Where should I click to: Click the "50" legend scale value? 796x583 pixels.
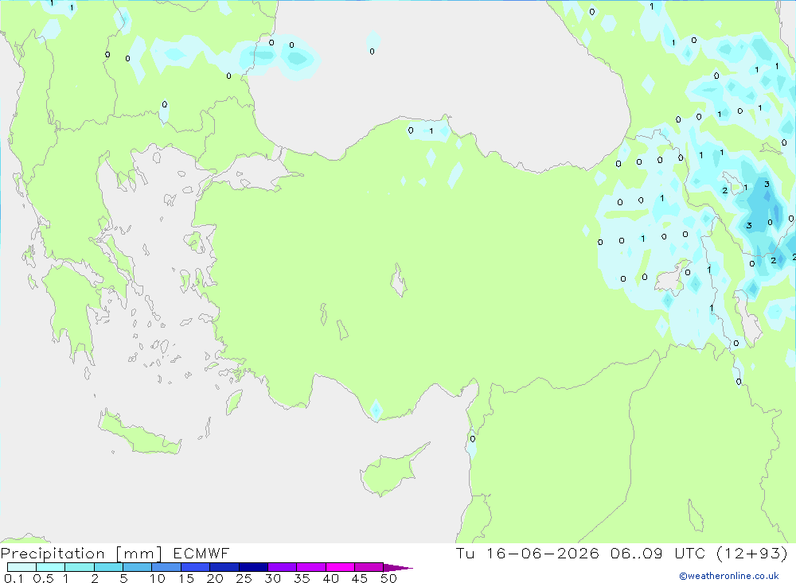388,578
